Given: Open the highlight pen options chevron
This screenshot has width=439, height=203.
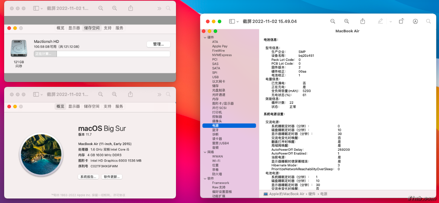Looking at the screenshot, I should coord(391,21).
